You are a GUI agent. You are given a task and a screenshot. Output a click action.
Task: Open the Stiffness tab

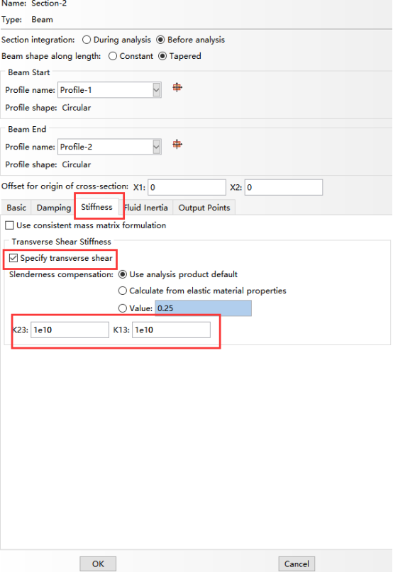pos(96,207)
